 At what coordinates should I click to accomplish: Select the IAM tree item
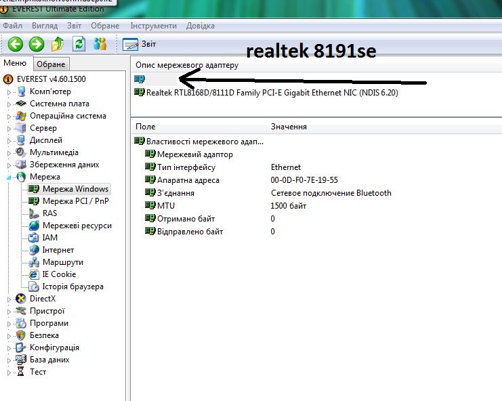click(x=50, y=238)
